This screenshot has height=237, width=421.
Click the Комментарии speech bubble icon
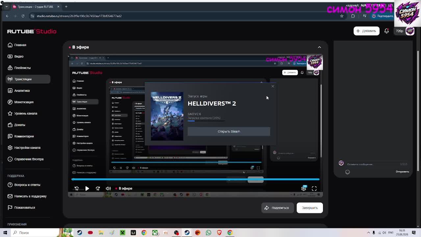tap(10, 136)
